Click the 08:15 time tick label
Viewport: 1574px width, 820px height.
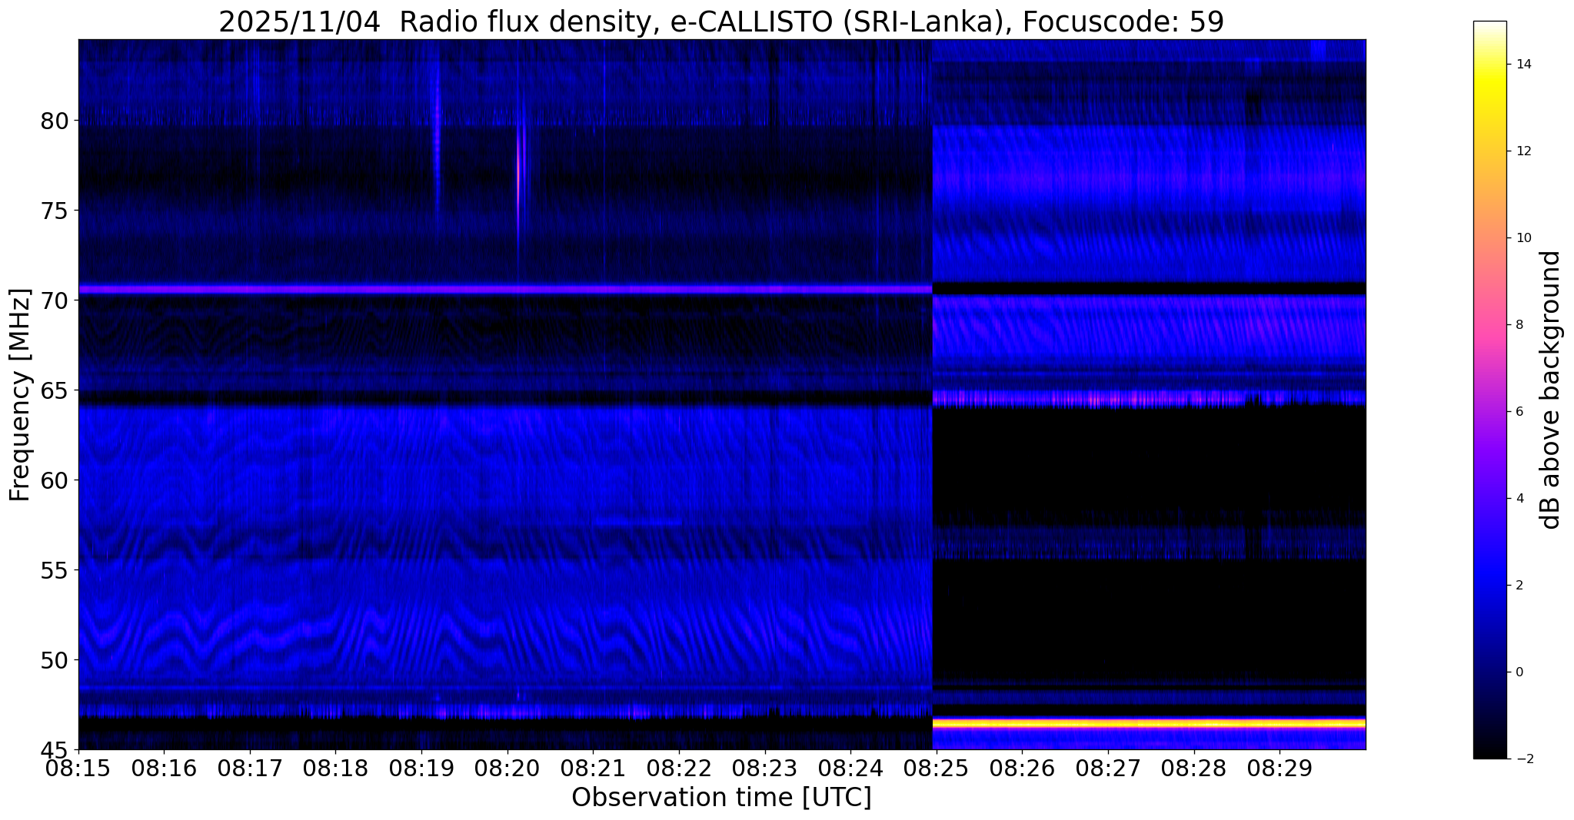(78, 768)
